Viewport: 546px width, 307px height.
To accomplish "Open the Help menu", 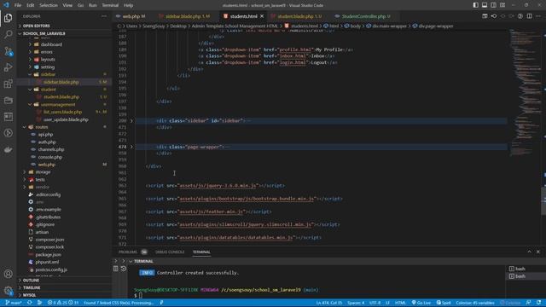I will (128, 5).
